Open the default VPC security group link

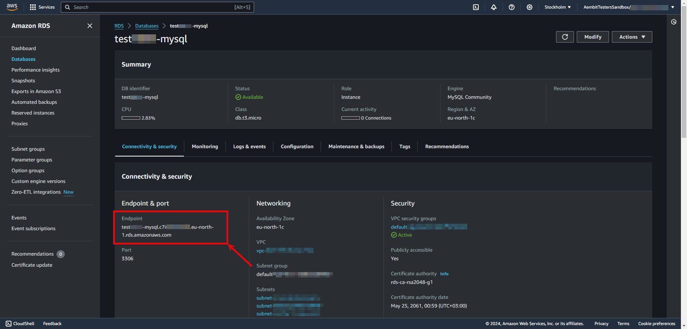click(x=429, y=227)
